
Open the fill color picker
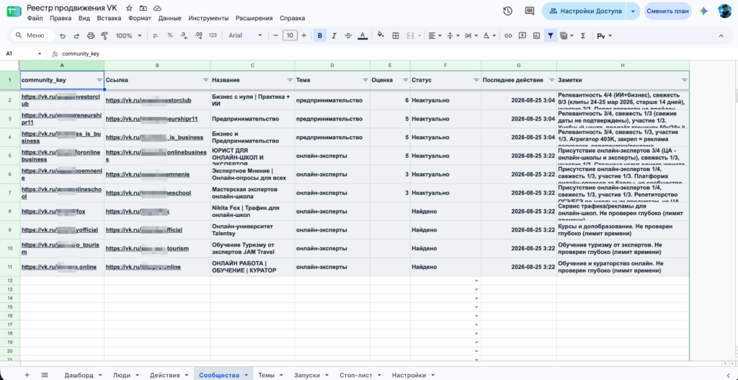click(x=381, y=35)
